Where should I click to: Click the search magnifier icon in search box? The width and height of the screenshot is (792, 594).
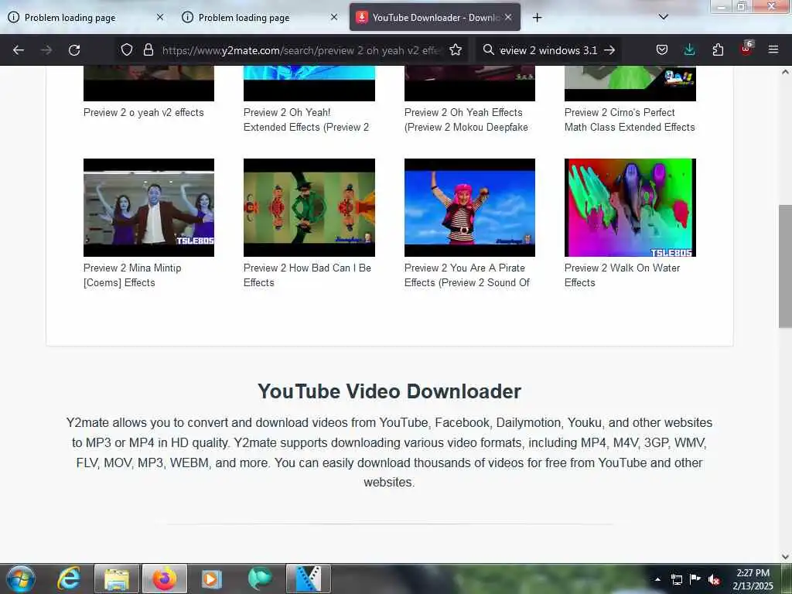(x=488, y=49)
